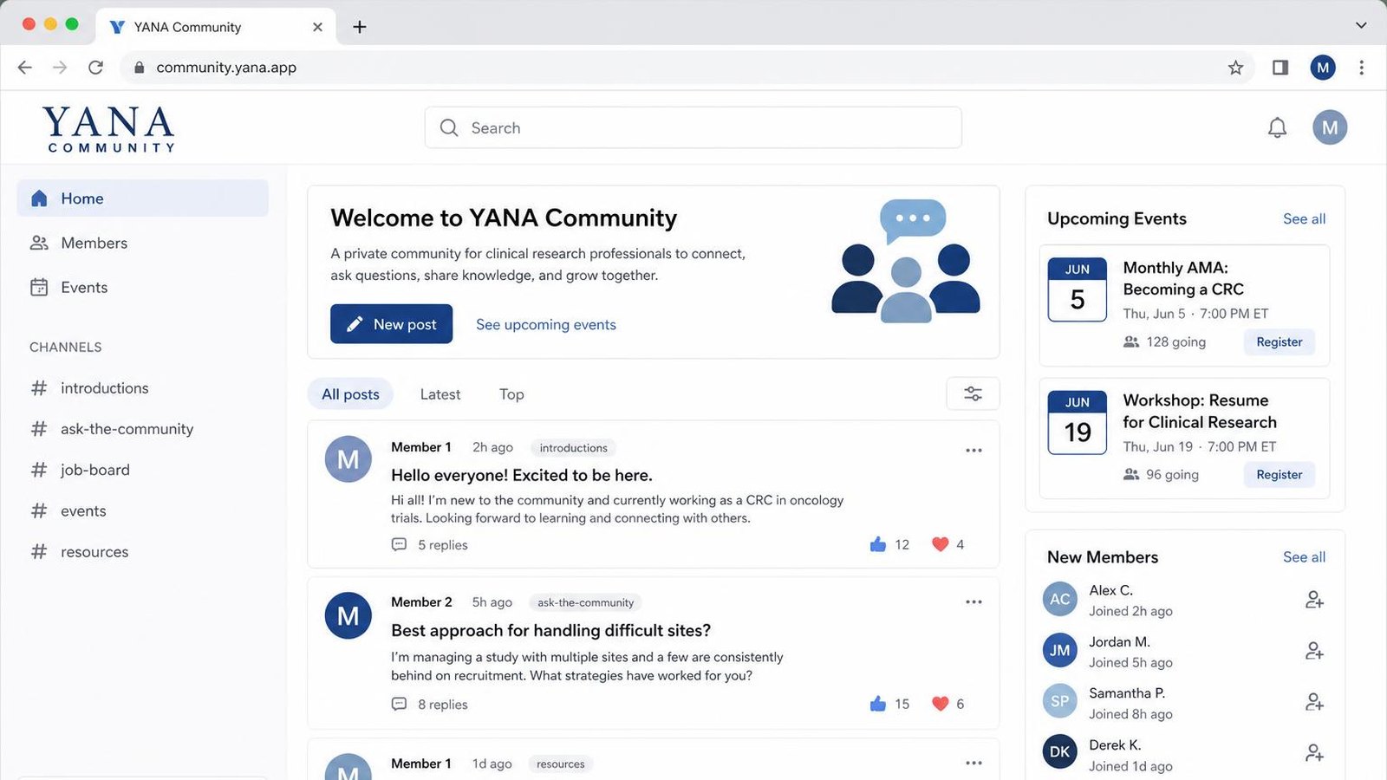Follow Jordan M. with add-member icon

coord(1314,650)
